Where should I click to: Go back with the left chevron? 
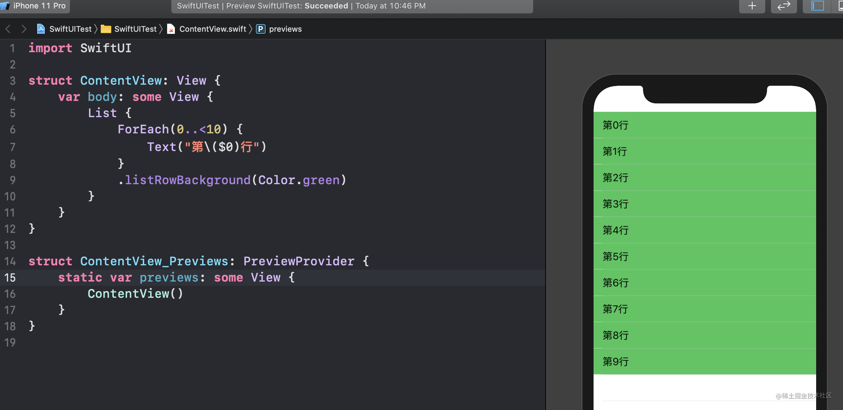(8, 29)
